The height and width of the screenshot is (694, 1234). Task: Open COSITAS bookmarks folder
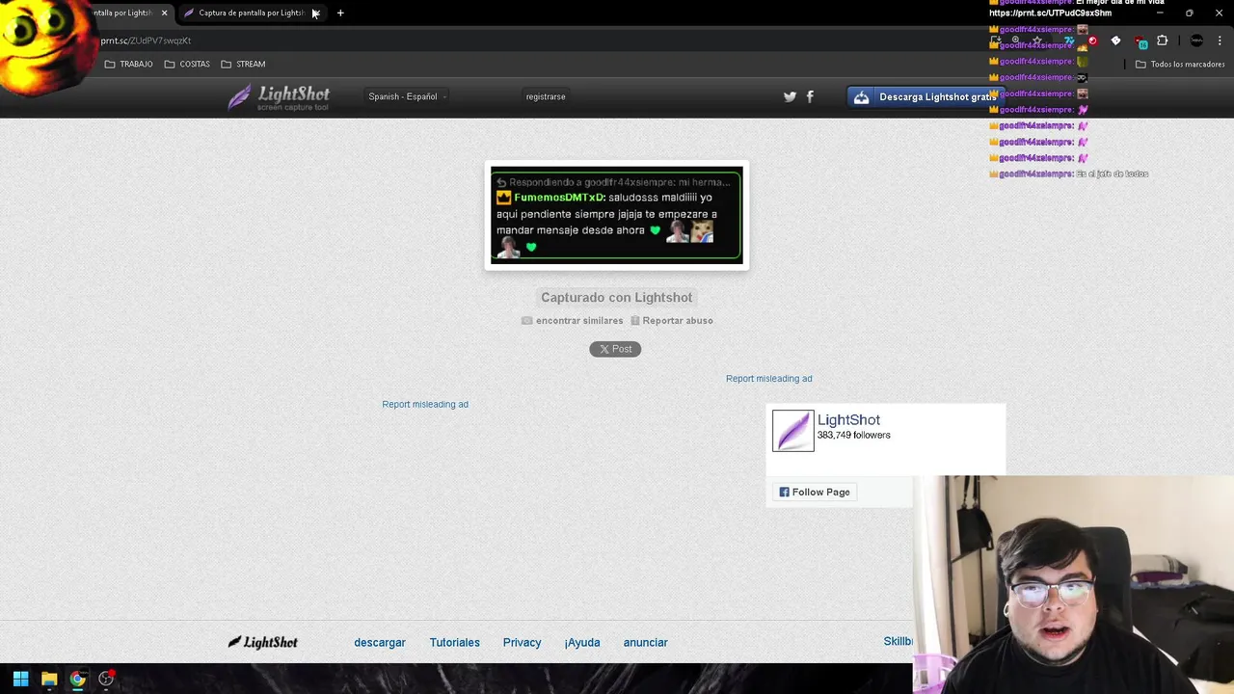(187, 64)
